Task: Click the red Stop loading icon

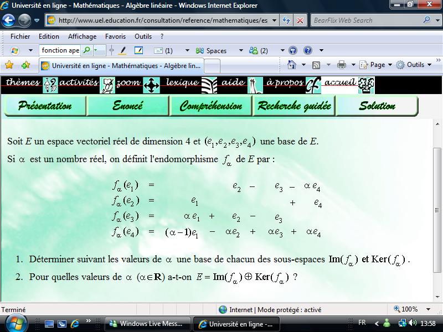Action: pos(300,20)
